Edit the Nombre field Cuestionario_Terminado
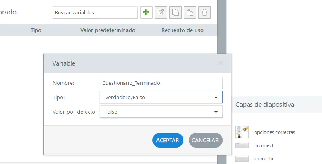Viewport: 322px width, 164px height. (161, 83)
